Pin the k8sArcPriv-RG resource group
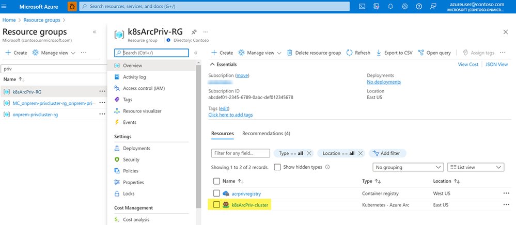The width and height of the screenshot is (516, 225). coord(194,32)
